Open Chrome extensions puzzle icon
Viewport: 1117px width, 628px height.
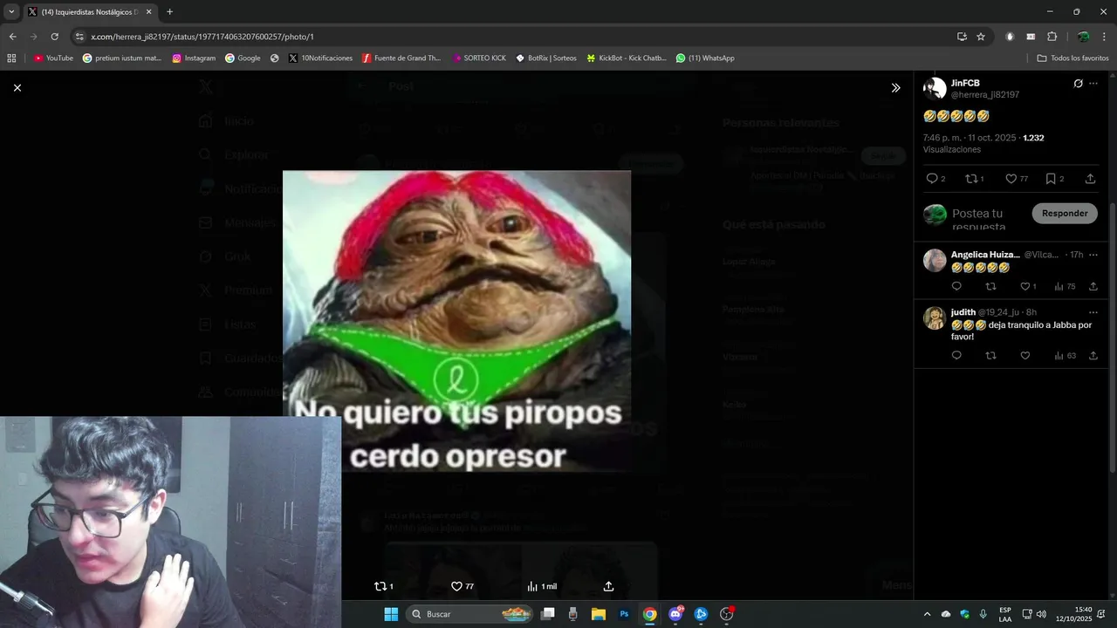1052,37
